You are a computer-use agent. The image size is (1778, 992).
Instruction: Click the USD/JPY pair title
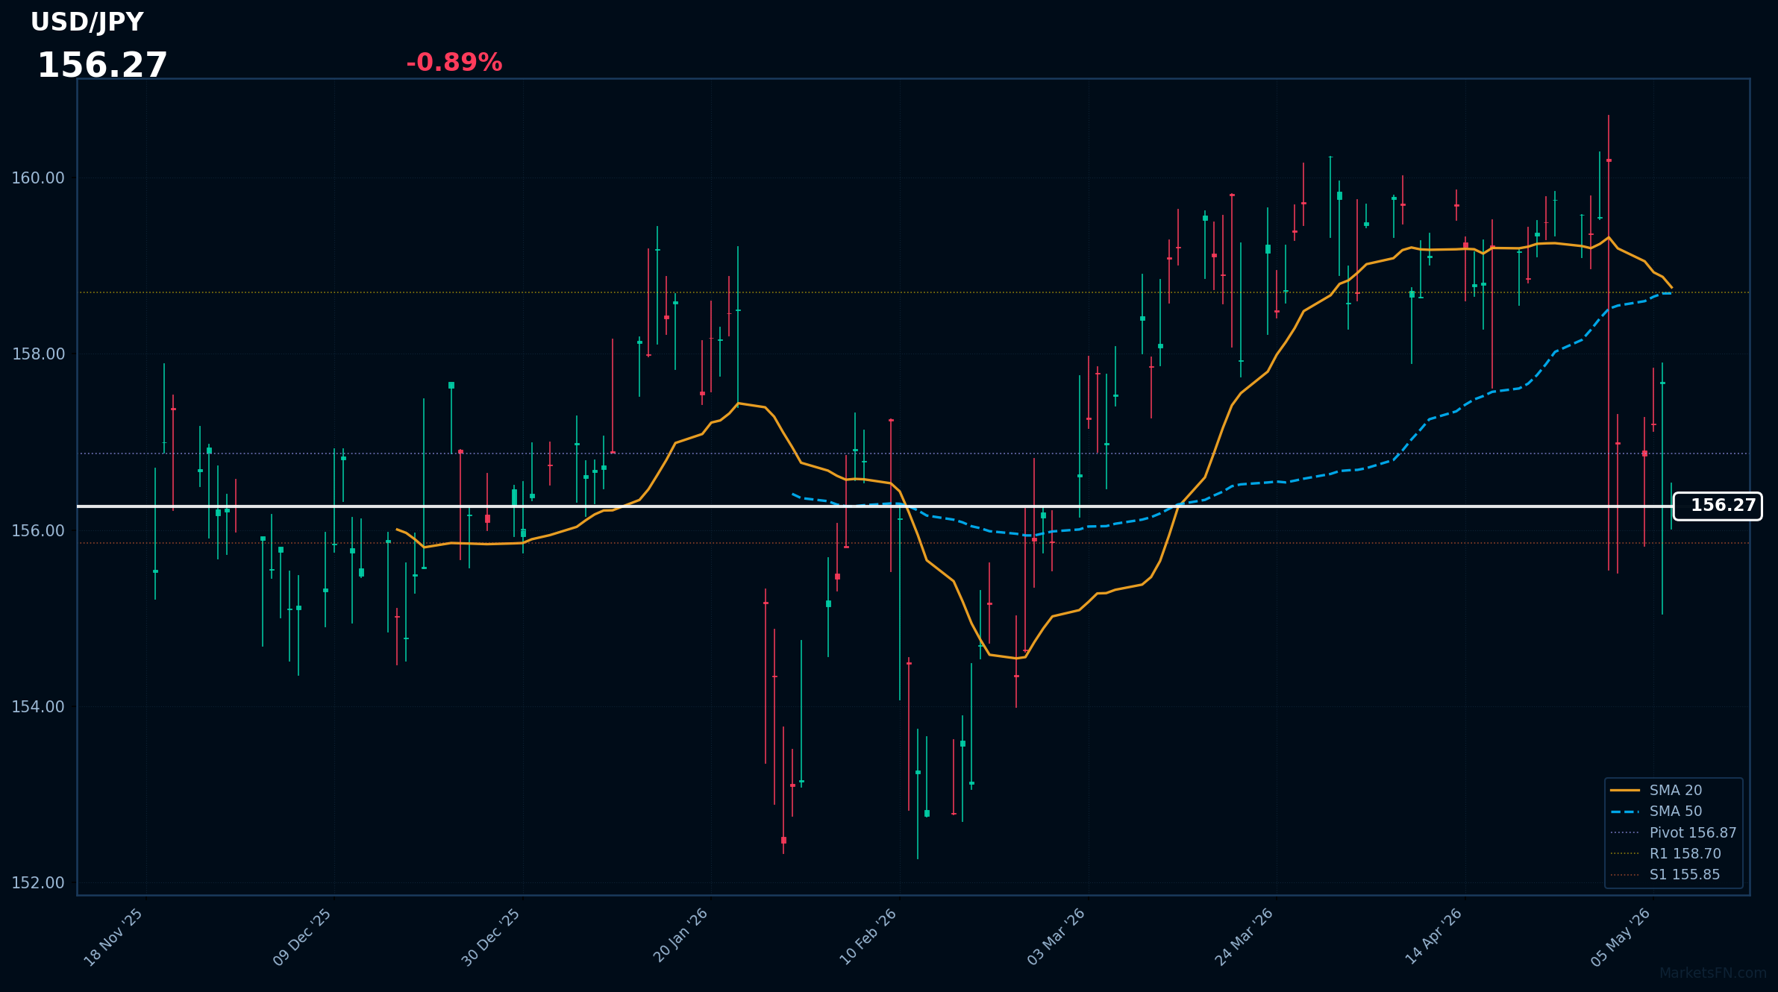[87, 22]
